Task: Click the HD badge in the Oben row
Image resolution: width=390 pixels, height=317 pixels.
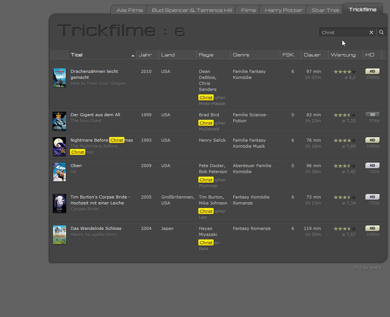Action: pyautogui.click(x=372, y=166)
